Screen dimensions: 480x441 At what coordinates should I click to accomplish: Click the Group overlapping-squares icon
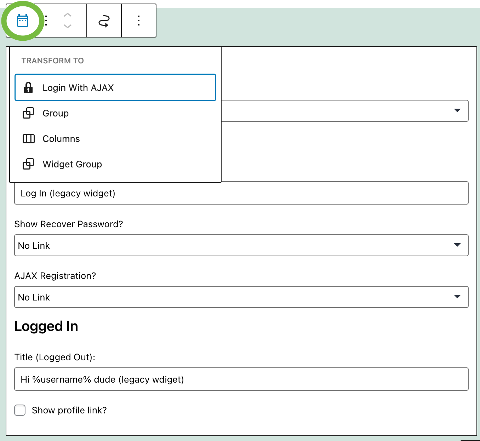[28, 113]
